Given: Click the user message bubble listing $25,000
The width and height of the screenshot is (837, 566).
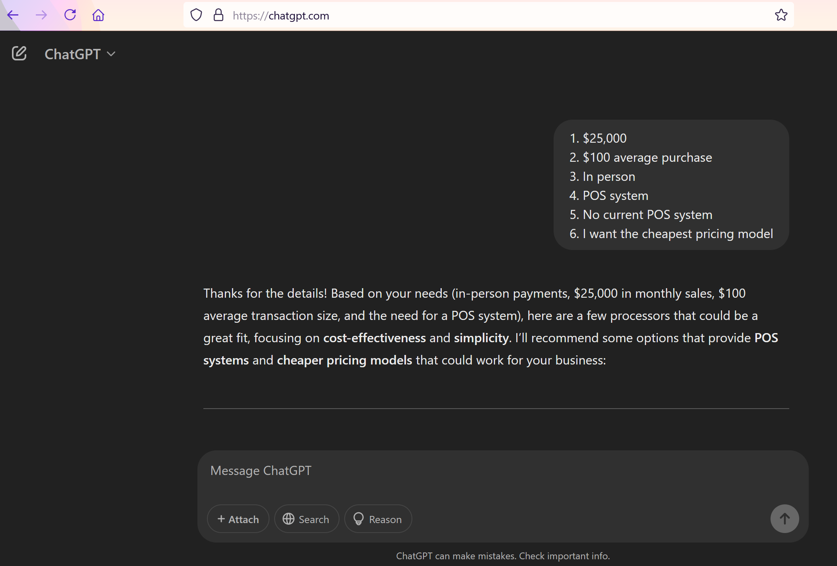Looking at the screenshot, I should [x=671, y=185].
